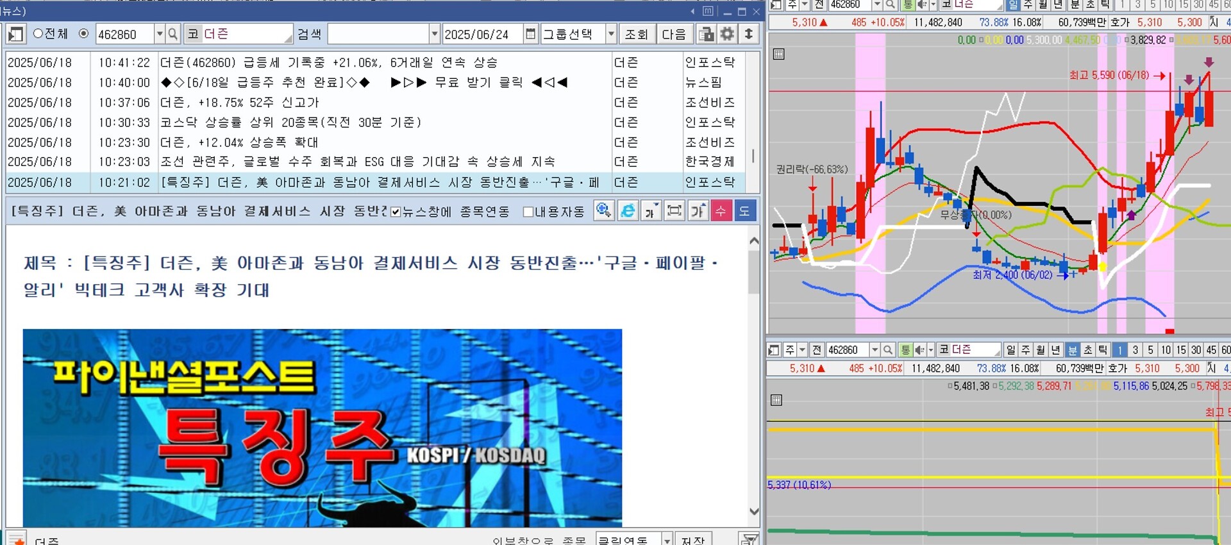Click the up-down expand arrow icon in news toolbar

pos(748,34)
